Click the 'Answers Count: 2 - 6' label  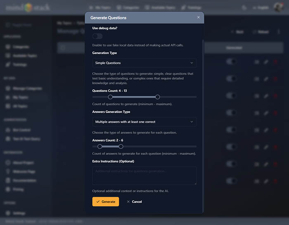point(108,140)
